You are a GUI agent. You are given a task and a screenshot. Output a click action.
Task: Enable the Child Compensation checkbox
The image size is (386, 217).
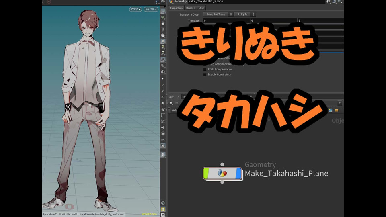click(205, 70)
